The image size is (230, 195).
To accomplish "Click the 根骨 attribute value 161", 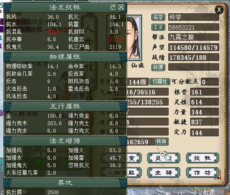I will [x=204, y=92].
